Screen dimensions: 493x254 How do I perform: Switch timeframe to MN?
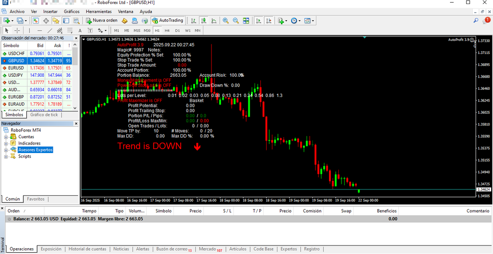198,31
